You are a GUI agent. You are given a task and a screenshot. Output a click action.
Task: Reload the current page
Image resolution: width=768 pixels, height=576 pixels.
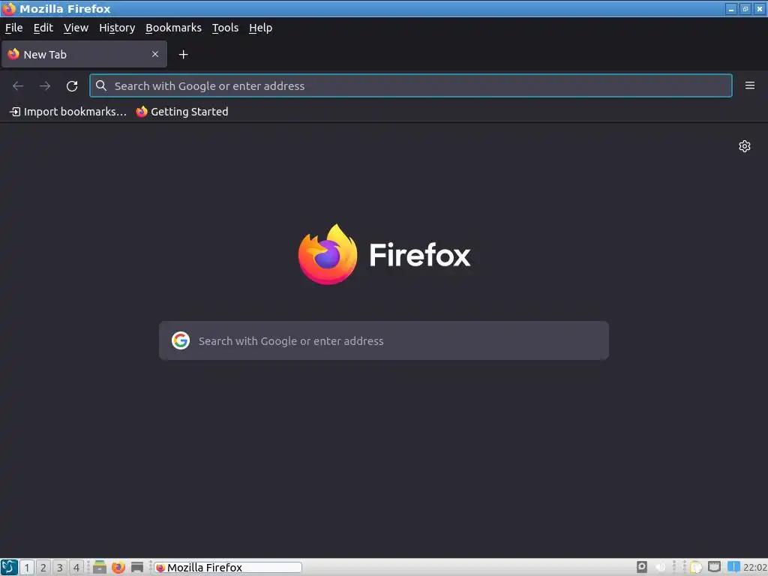pyautogui.click(x=72, y=86)
